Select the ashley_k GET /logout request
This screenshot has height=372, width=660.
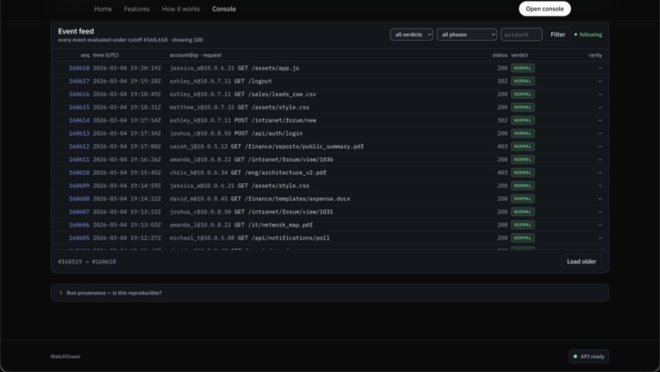point(220,81)
